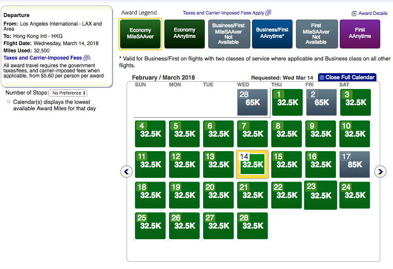This screenshot has width=393, height=269.
Task: Select Economy AAnytime award type
Action: 184,34
